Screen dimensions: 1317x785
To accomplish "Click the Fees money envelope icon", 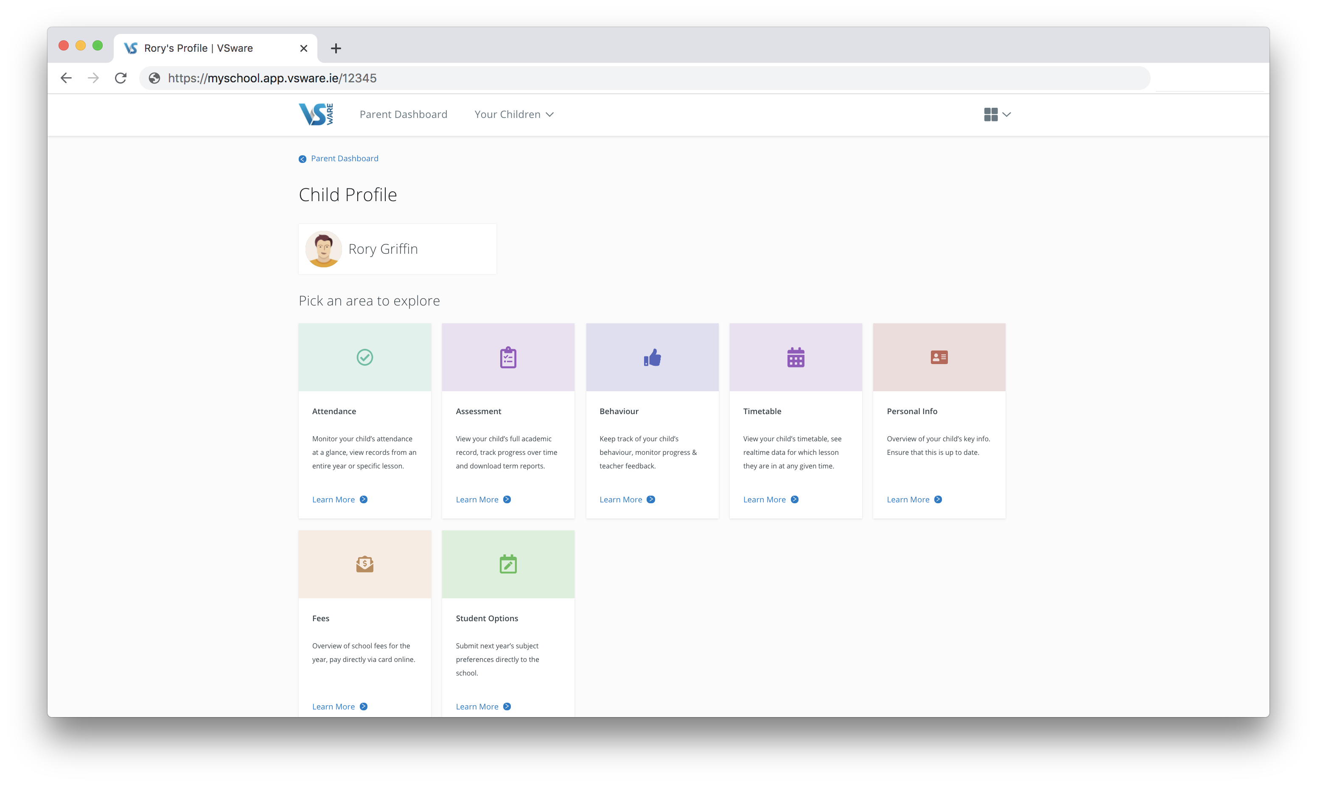I will [364, 564].
